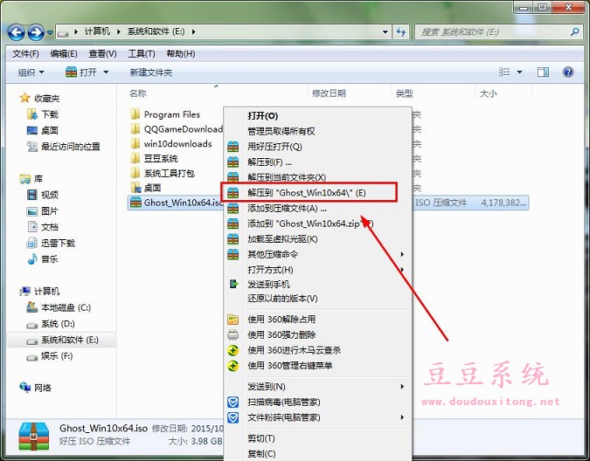Expand the arrow next to 打开

[x=106, y=72]
